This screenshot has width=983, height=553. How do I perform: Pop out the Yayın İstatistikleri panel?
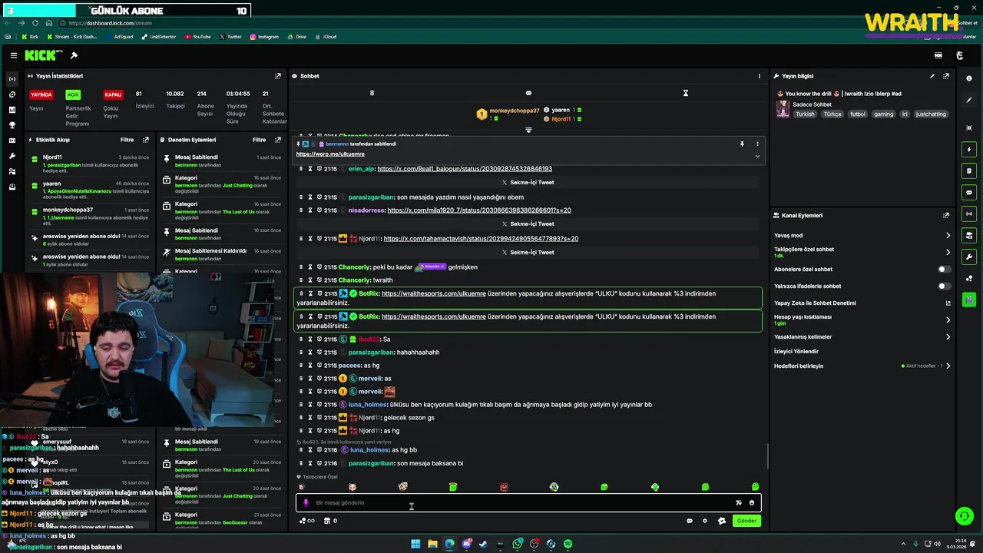278,76
